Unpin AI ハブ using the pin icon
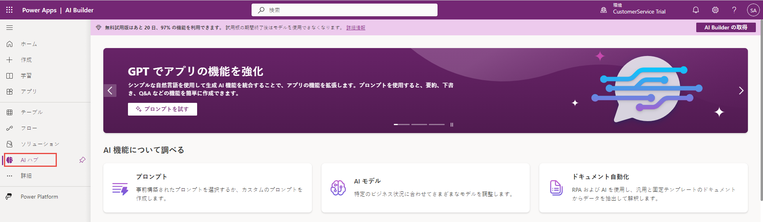Image resolution: width=763 pixels, height=222 pixels. point(82,160)
